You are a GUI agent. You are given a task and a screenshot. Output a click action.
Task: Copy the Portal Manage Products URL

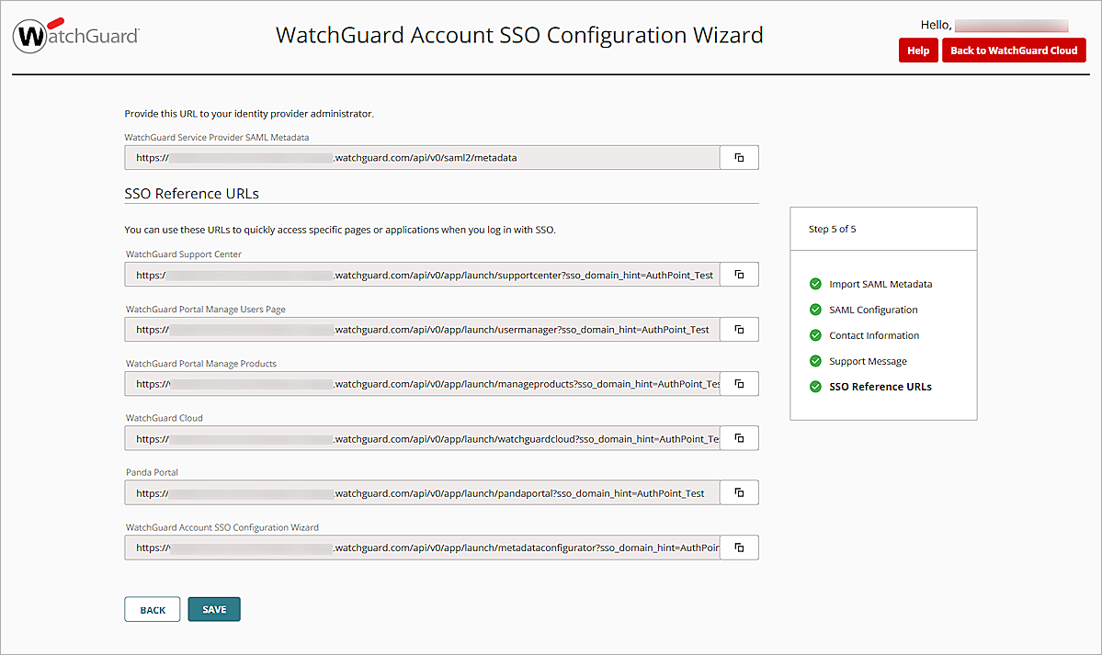click(x=739, y=383)
